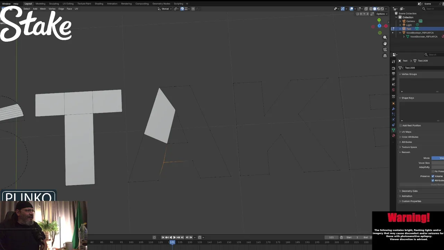Image resolution: width=444 pixels, height=250 pixels.
Task: Select material preview shading
Action: click(378, 9)
